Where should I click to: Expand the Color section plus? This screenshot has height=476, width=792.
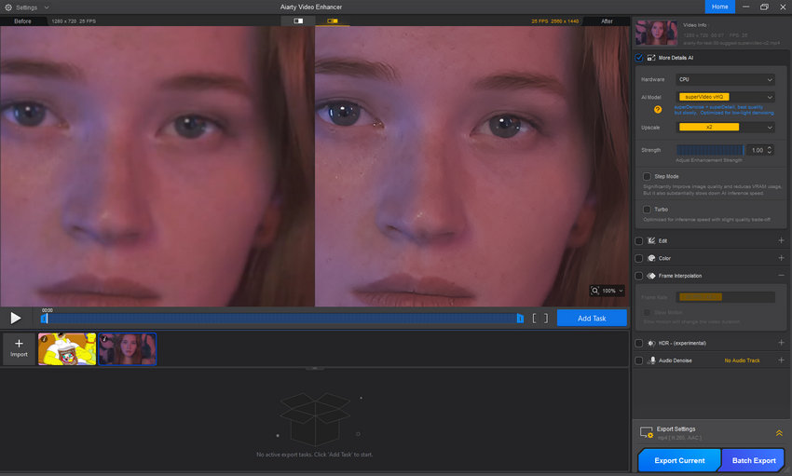[x=781, y=257]
